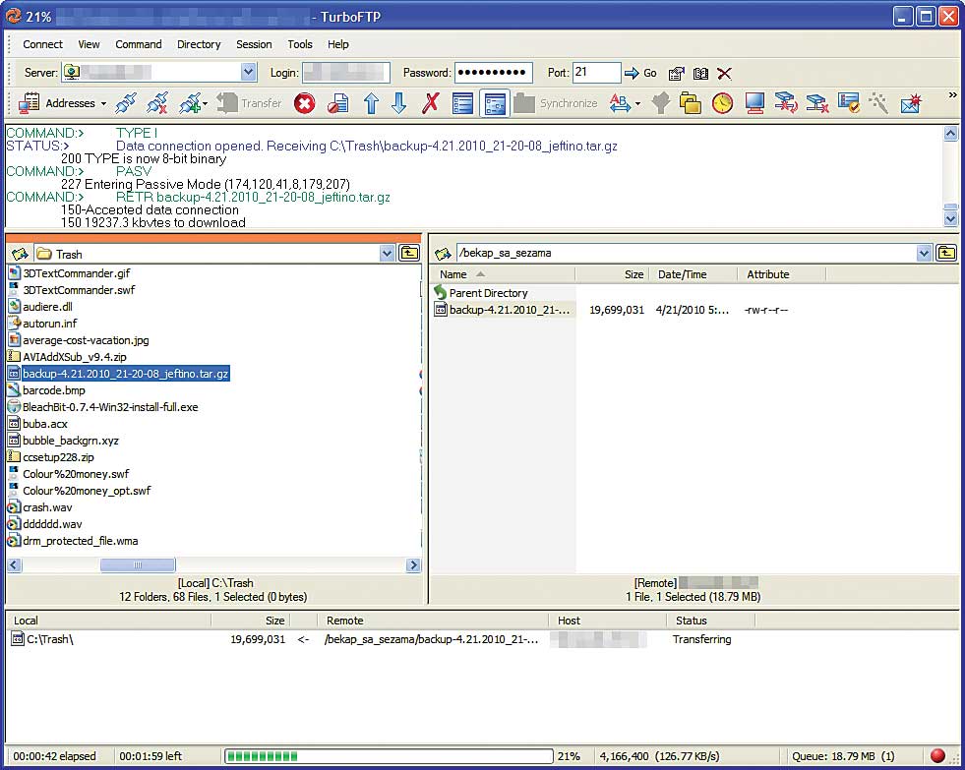Open the Directory menu
965x770 pixels.
[199, 44]
